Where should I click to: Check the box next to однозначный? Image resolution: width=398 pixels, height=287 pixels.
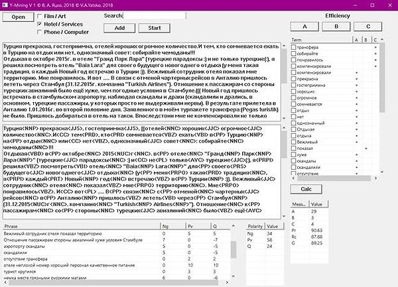[293, 123]
